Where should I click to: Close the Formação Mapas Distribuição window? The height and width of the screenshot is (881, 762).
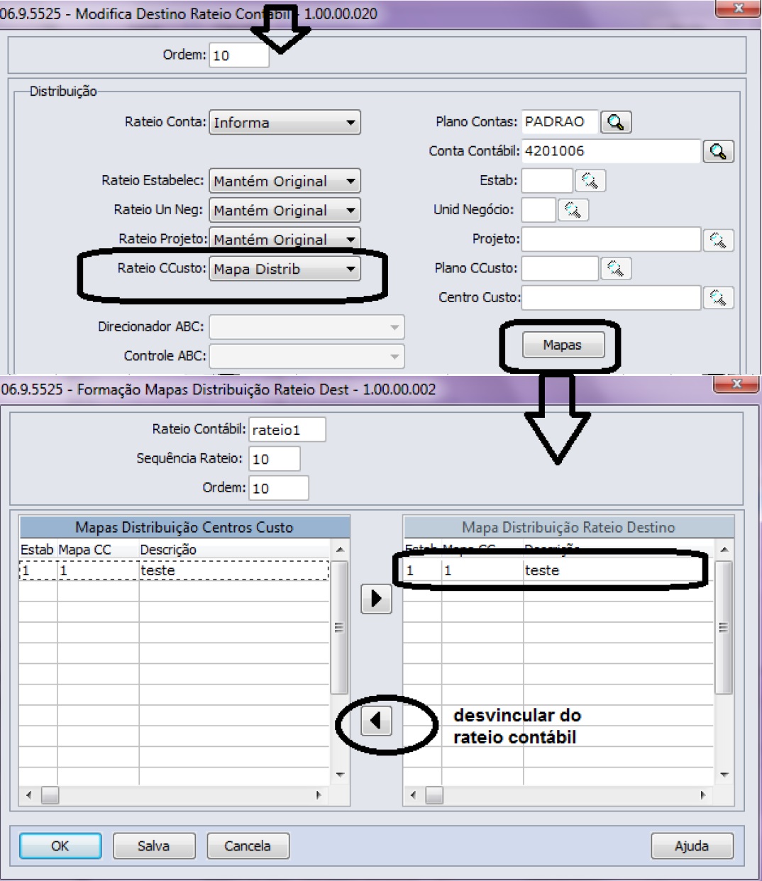coord(736,384)
